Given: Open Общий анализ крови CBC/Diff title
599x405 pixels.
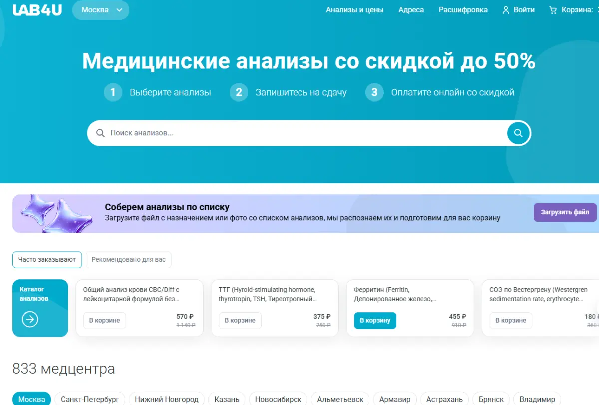Looking at the screenshot, I should 132,294.
